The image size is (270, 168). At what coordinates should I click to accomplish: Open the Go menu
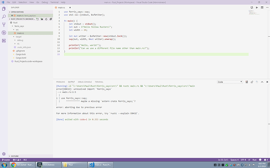coord(38,2)
